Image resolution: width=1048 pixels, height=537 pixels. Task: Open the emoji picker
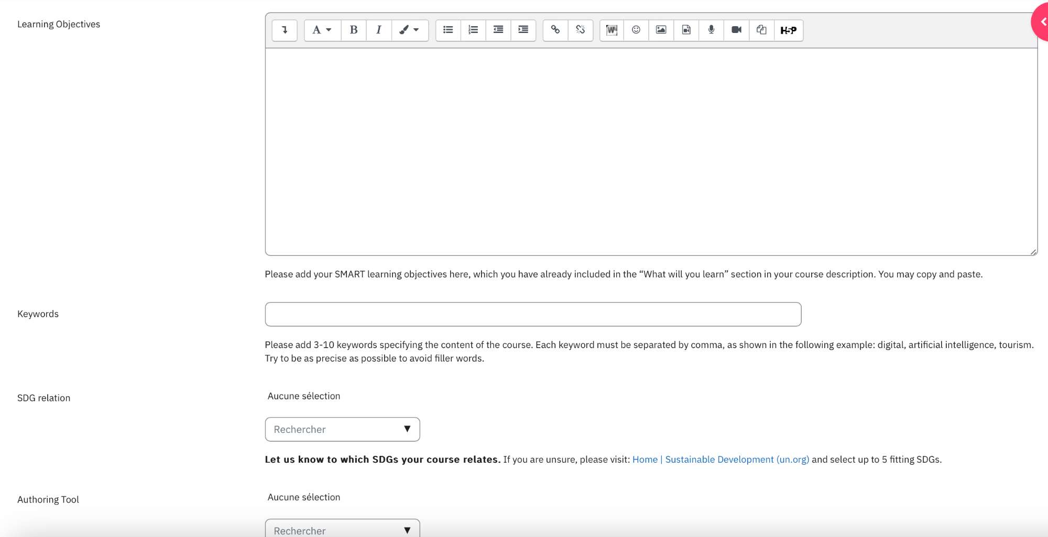tap(636, 30)
